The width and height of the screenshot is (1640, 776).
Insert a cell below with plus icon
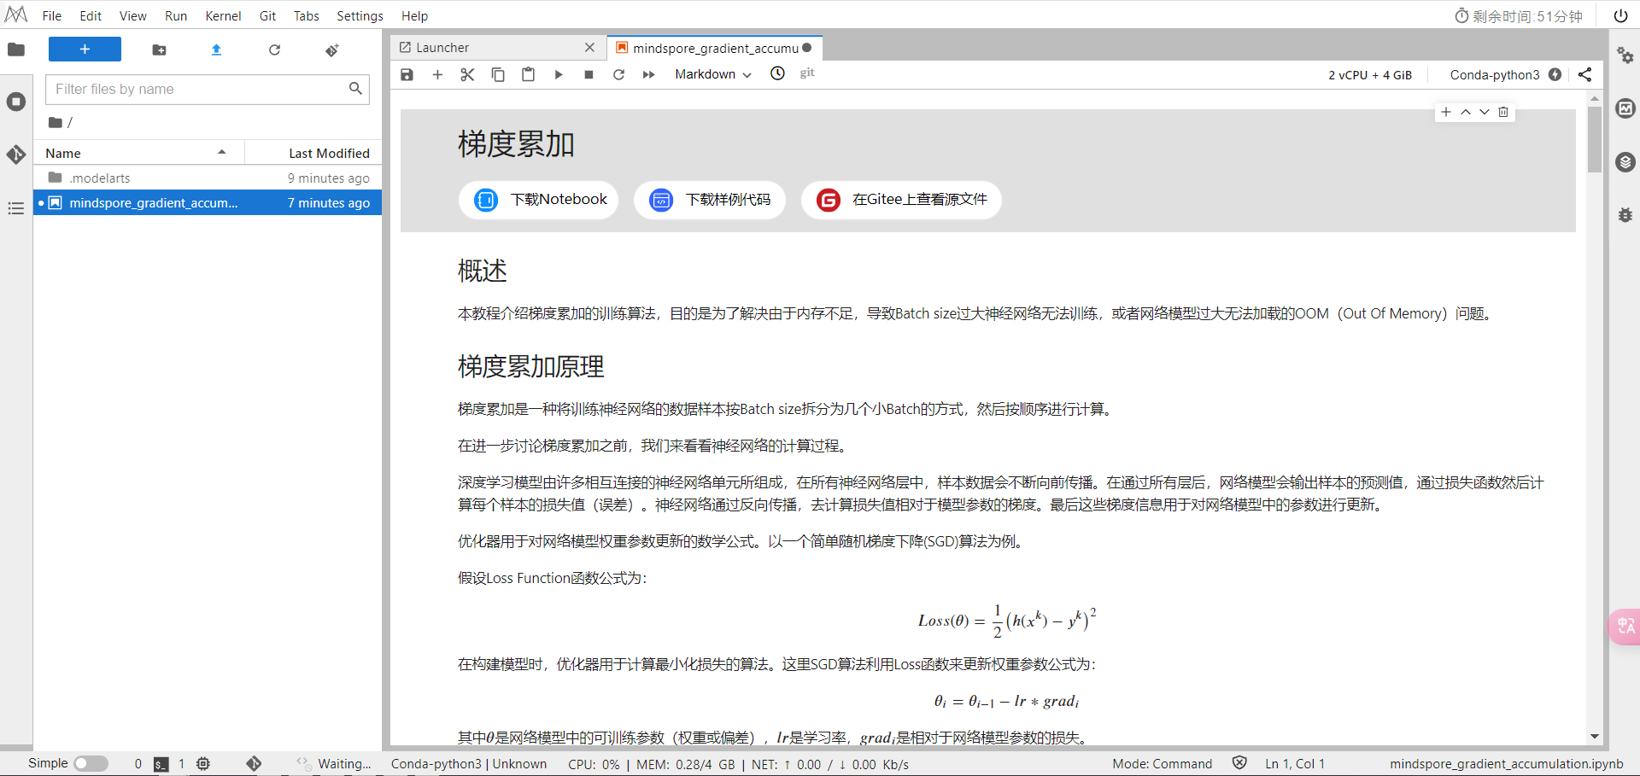coord(437,74)
